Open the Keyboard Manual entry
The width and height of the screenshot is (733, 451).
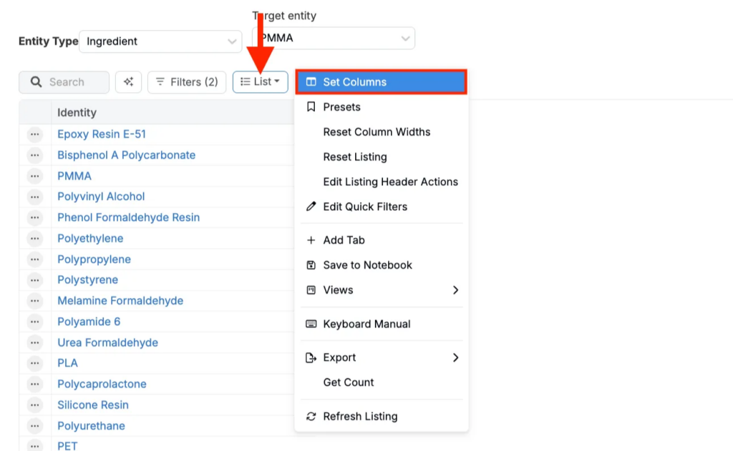tap(366, 324)
